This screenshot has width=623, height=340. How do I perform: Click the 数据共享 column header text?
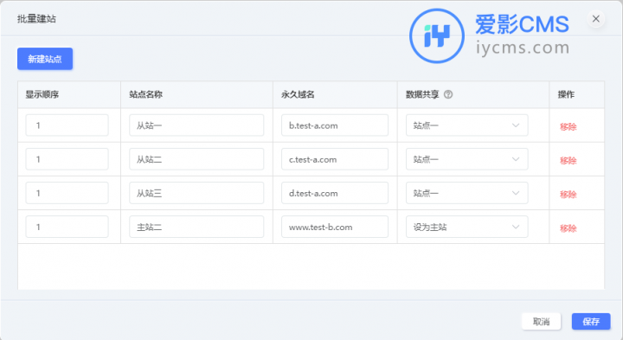coord(422,94)
